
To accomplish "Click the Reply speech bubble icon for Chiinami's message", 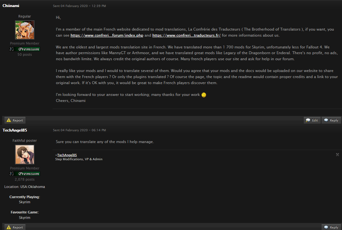I will click(x=326, y=120).
